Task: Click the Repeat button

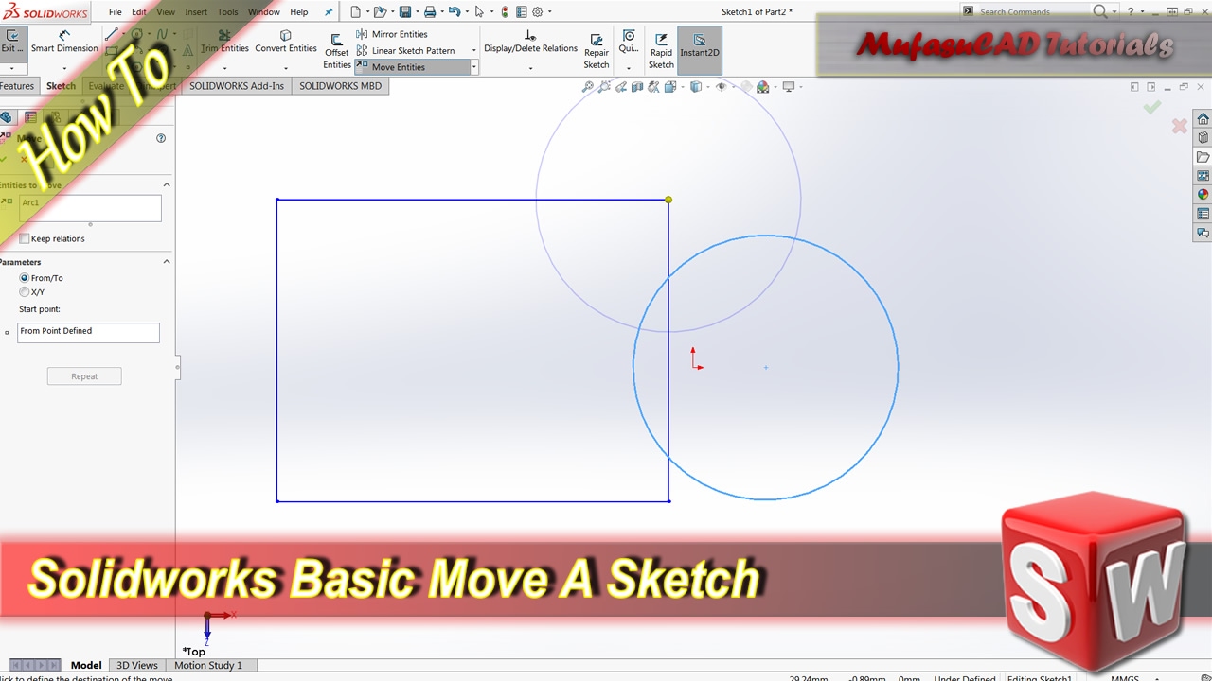Action: 84,376
